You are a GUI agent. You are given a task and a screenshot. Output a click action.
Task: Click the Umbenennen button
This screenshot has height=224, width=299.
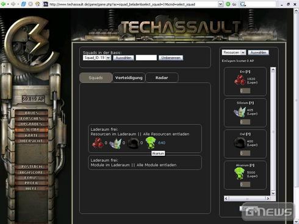click(171, 58)
